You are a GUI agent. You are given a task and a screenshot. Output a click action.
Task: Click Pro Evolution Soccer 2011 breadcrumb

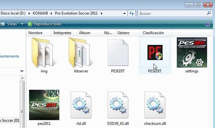76,13
